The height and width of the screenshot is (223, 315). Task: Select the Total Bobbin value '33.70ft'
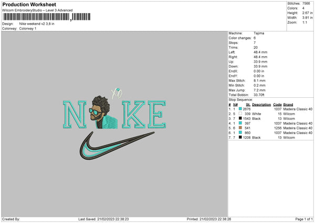tap(259, 95)
